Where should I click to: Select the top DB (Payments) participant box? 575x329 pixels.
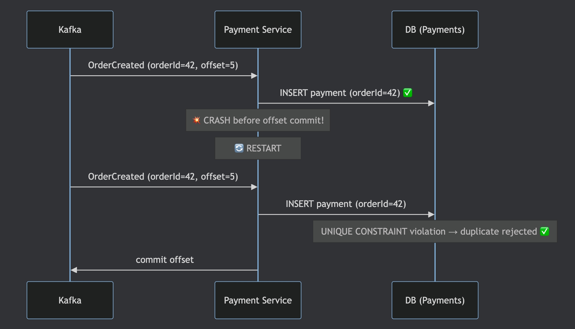click(435, 30)
